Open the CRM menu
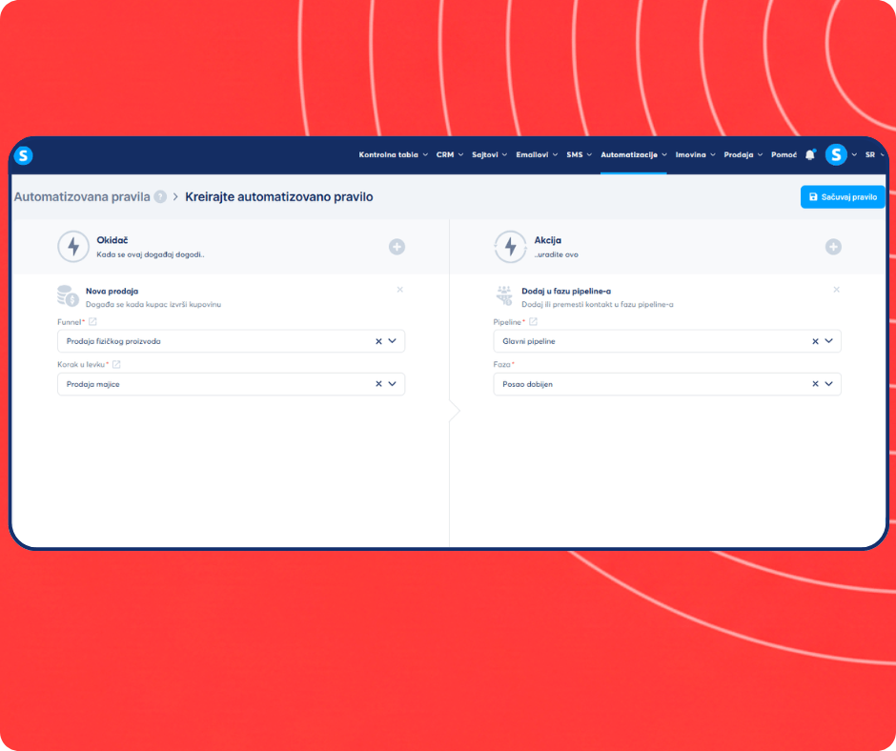Screen dimensions: 896x751 pyautogui.click(x=450, y=155)
